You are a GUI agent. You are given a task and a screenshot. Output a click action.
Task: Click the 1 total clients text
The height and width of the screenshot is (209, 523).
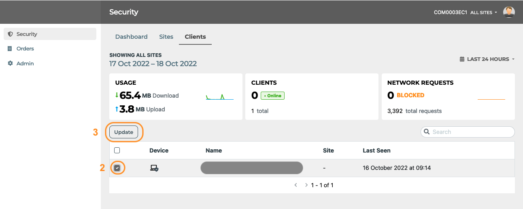tap(260, 111)
